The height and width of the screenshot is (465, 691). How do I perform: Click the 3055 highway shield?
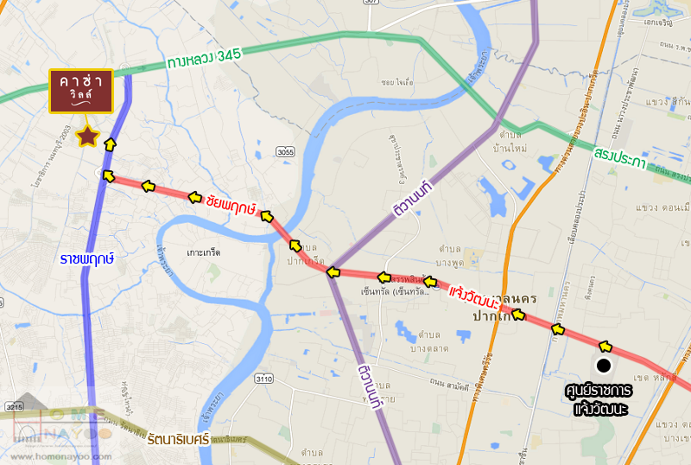[x=285, y=152]
